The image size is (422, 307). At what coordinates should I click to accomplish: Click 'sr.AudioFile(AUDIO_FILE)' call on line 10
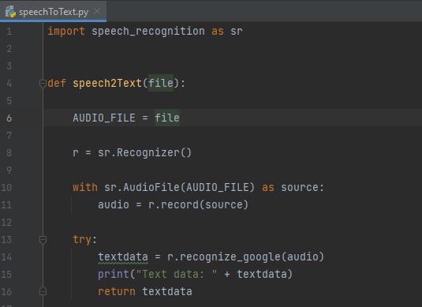click(180, 187)
